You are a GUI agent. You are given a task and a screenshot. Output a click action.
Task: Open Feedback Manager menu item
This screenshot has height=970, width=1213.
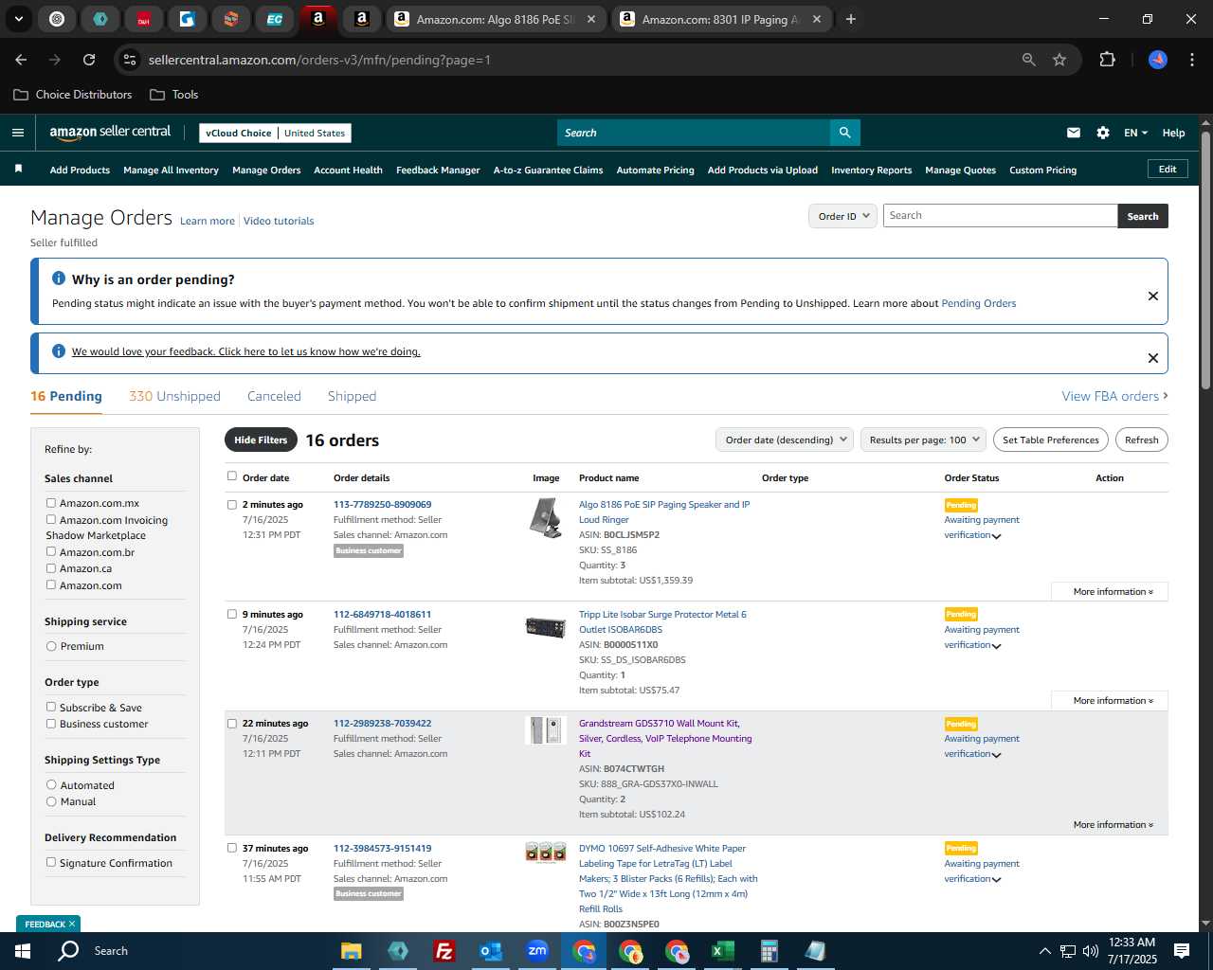pos(438,171)
